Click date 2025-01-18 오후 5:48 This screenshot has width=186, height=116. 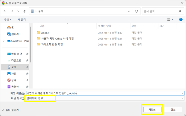(110, 45)
